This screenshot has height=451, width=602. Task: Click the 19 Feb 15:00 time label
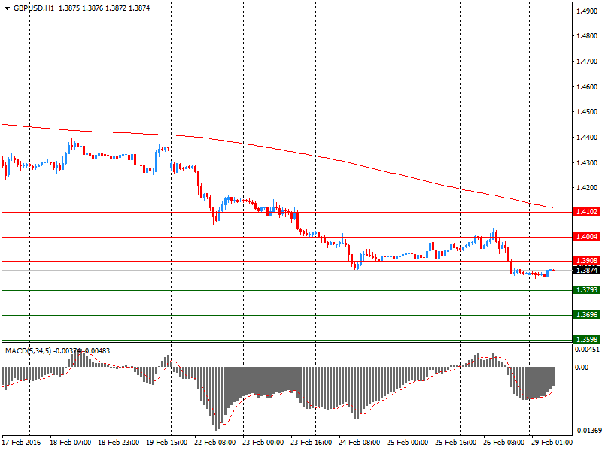point(166,442)
